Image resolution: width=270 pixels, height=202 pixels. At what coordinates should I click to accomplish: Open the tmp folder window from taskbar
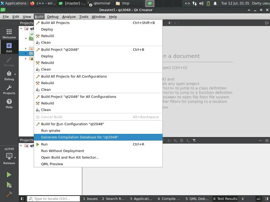point(123,3)
